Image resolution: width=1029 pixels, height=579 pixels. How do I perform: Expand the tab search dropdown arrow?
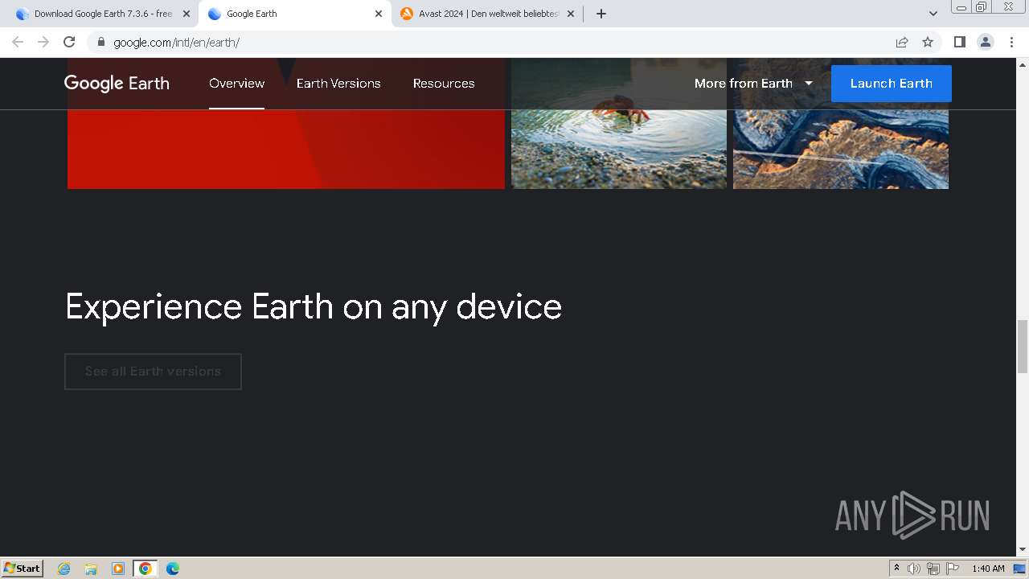933,14
